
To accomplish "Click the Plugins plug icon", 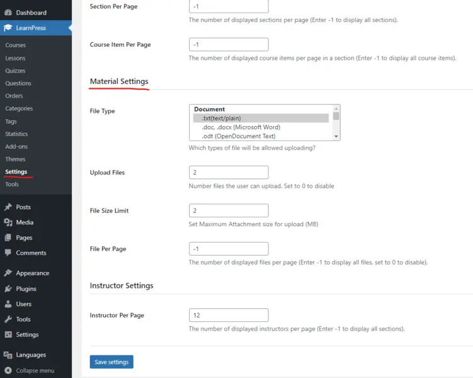I will [8, 289].
